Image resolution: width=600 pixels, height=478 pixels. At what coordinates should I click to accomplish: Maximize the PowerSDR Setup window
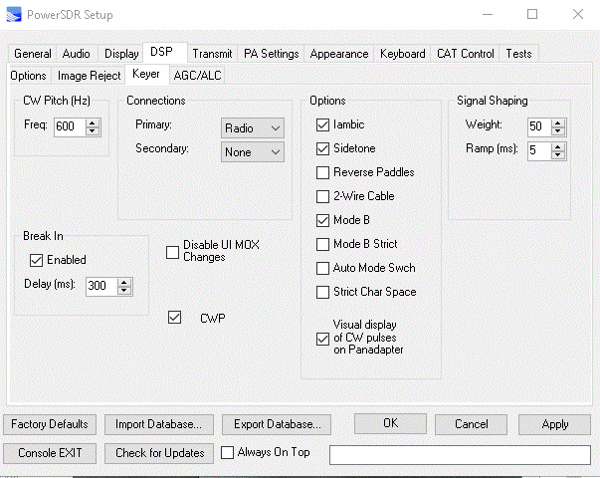tap(532, 15)
